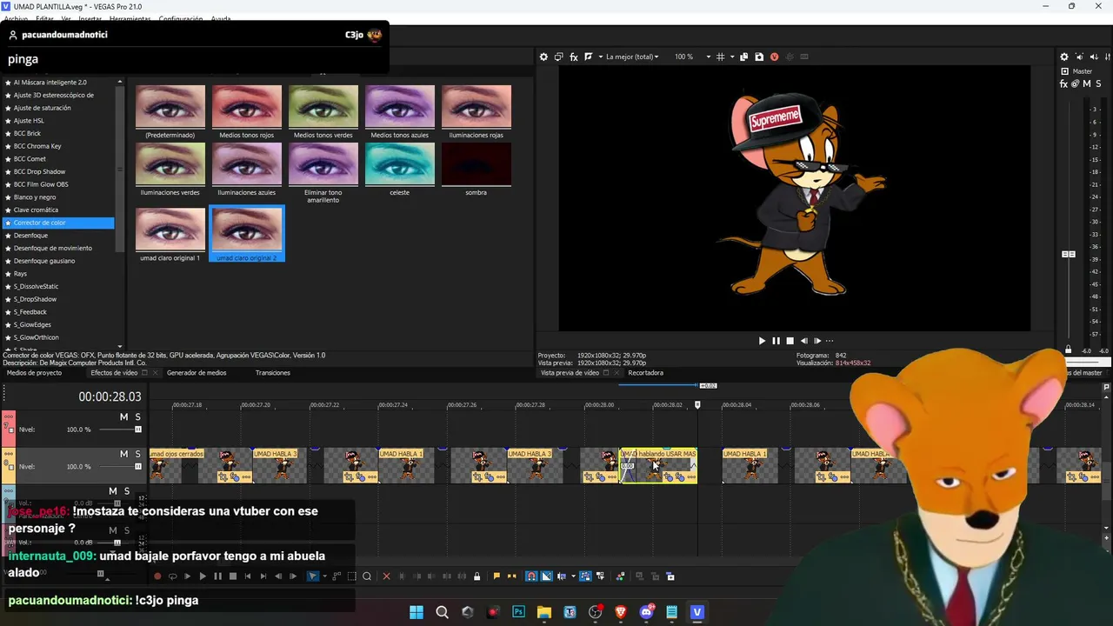This screenshot has height=626, width=1113.
Task: Switch to Generador de medios tab
Action: pos(197,373)
